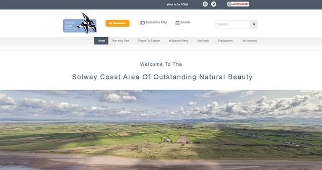Open What Is An AONB link
The width and height of the screenshot is (322, 170).
click(x=177, y=4)
